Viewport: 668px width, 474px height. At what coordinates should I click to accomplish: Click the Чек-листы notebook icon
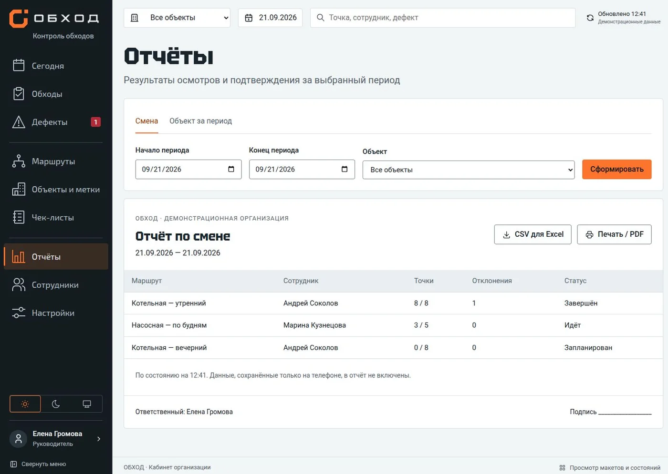click(19, 217)
